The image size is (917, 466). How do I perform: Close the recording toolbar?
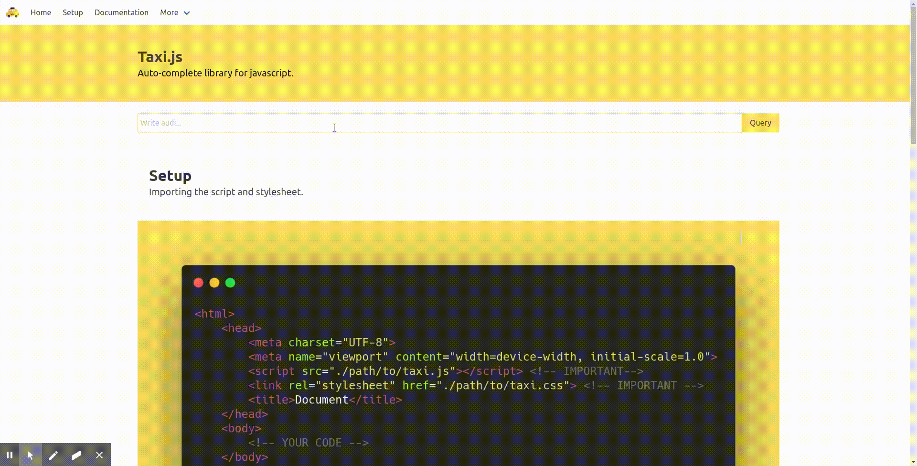coord(99,455)
